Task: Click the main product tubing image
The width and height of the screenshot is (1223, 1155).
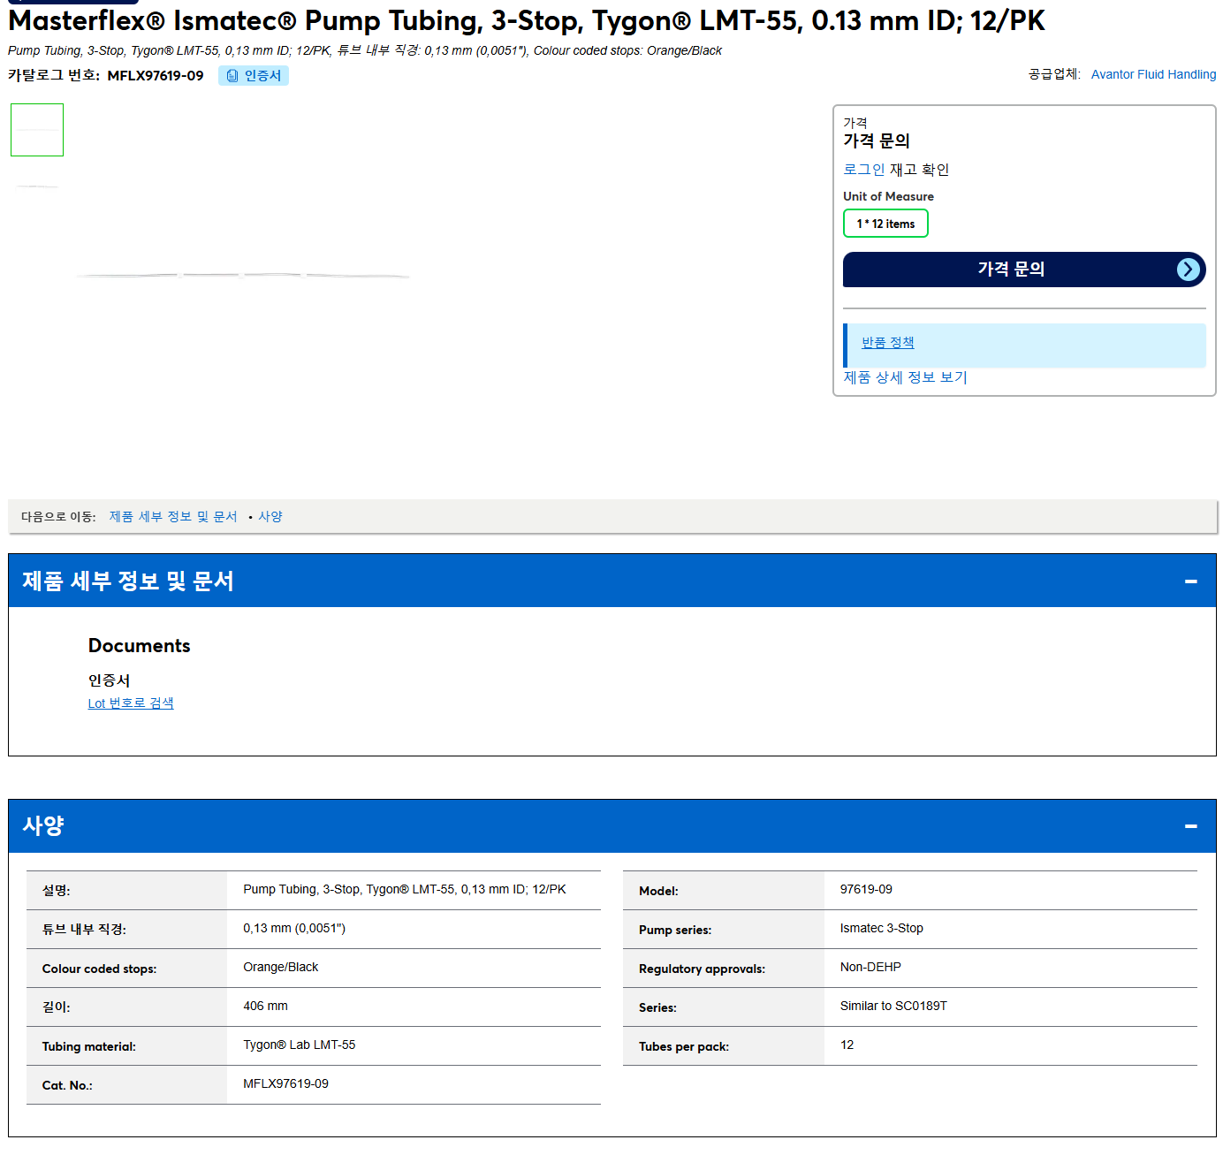Action: [243, 276]
